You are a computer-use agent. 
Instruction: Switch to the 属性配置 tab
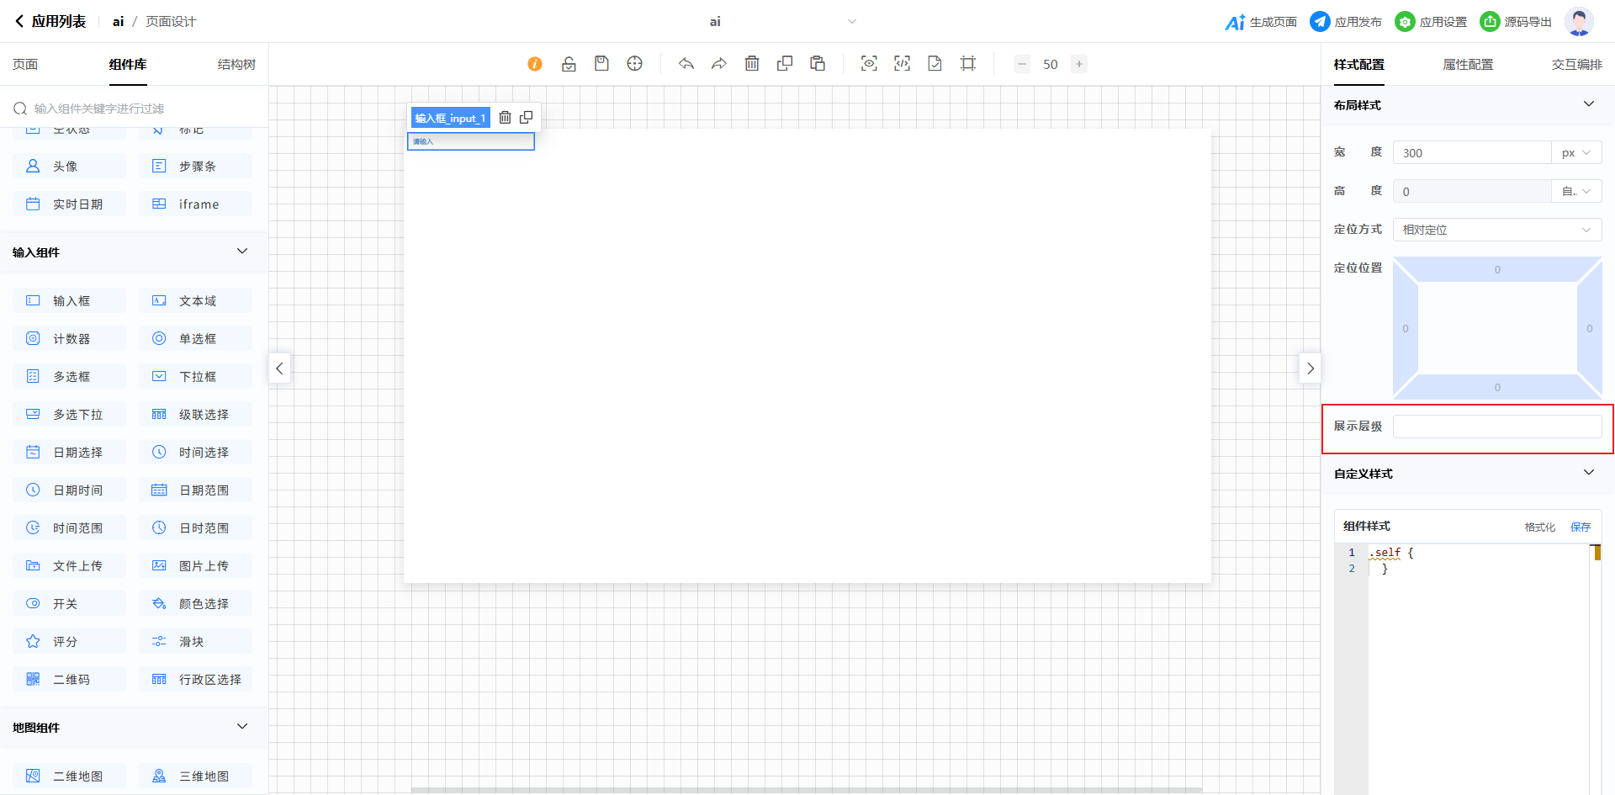[1468, 65]
